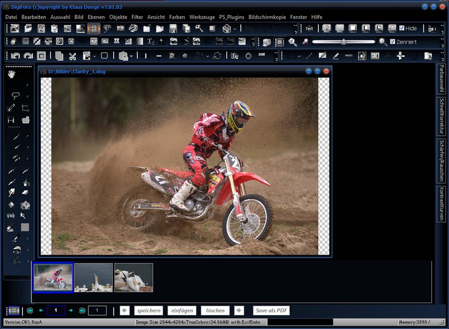Open the printer icon dropdown arrow

(x=235, y=29)
